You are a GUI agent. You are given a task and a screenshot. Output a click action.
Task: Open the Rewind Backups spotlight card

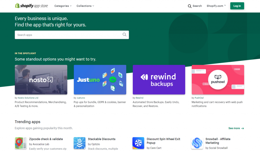[159, 80]
